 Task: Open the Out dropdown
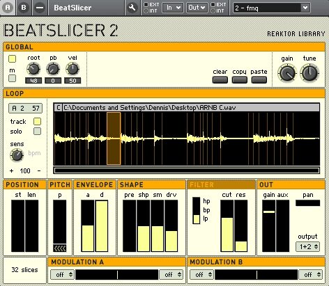tap(197, 8)
